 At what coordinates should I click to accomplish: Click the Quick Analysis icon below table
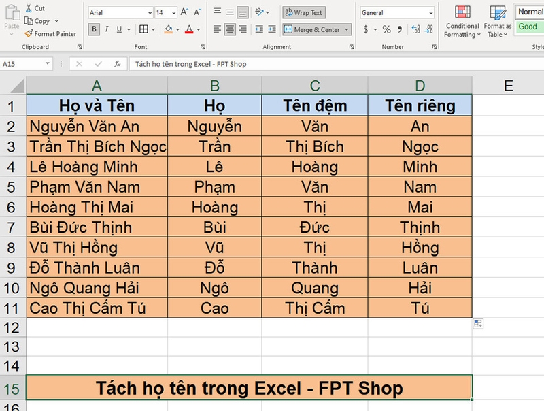click(478, 324)
